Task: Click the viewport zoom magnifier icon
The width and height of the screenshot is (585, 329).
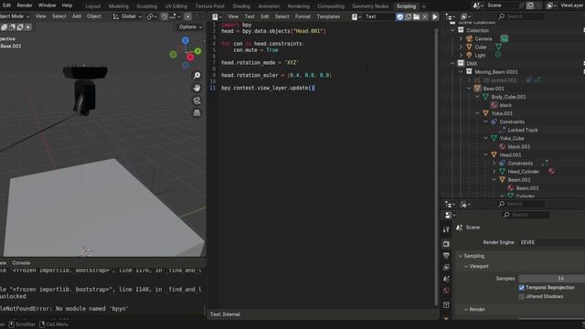Action: (197, 76)
